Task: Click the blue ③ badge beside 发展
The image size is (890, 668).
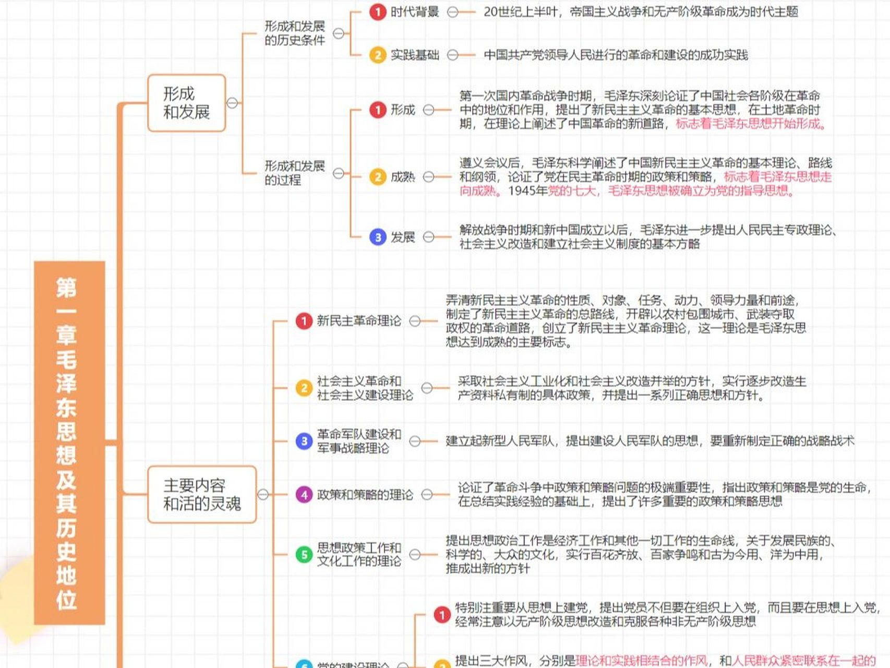Action: pos(377,237)
